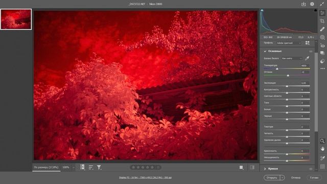Open the Edit panel icon in right toolbar
This screenshot has height=184, width=327.
[322, 13]
